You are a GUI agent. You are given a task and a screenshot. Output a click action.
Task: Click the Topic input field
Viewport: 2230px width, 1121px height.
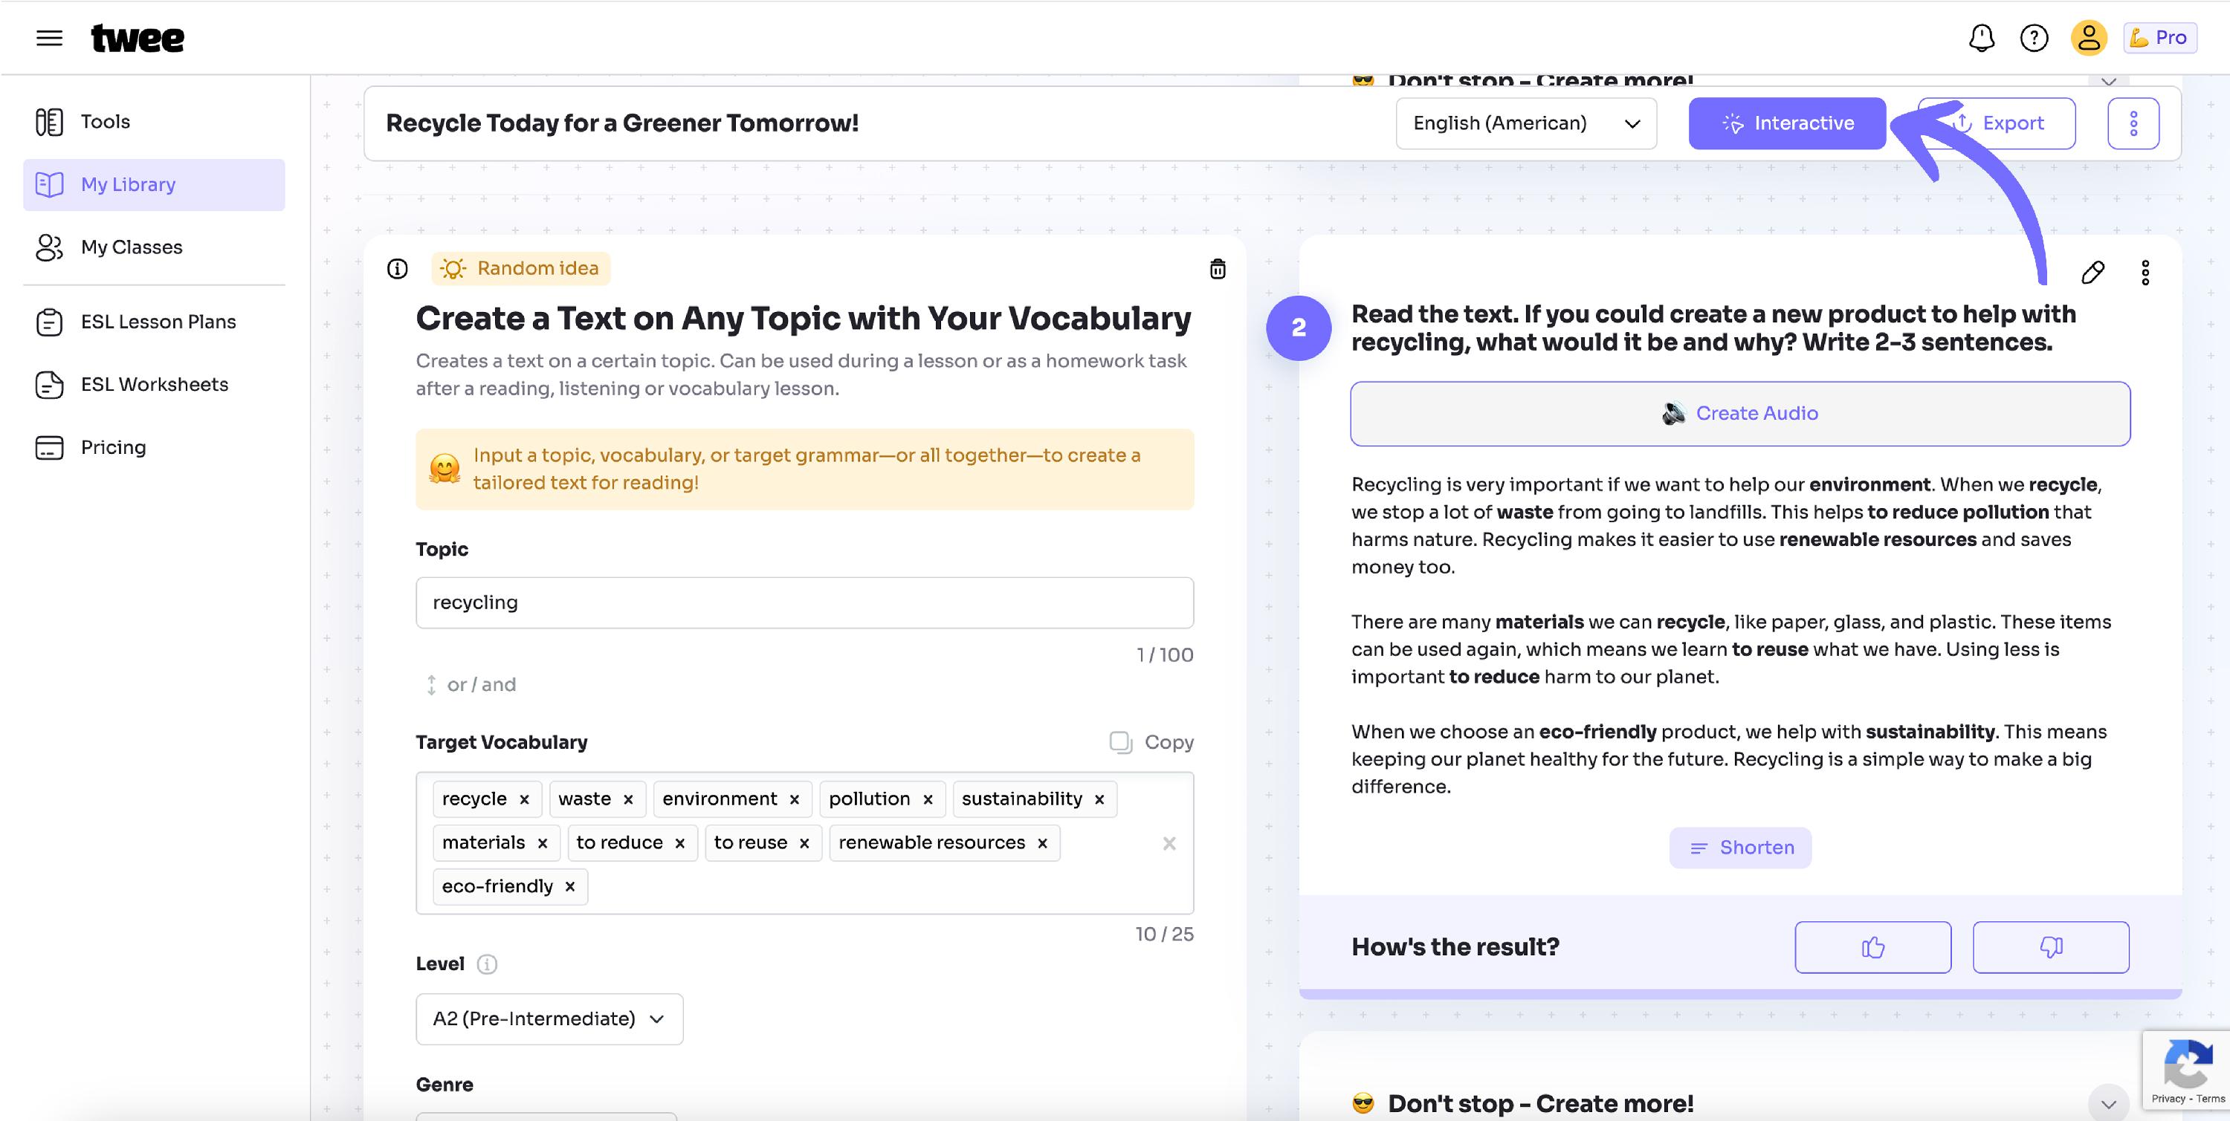[804, 603]
